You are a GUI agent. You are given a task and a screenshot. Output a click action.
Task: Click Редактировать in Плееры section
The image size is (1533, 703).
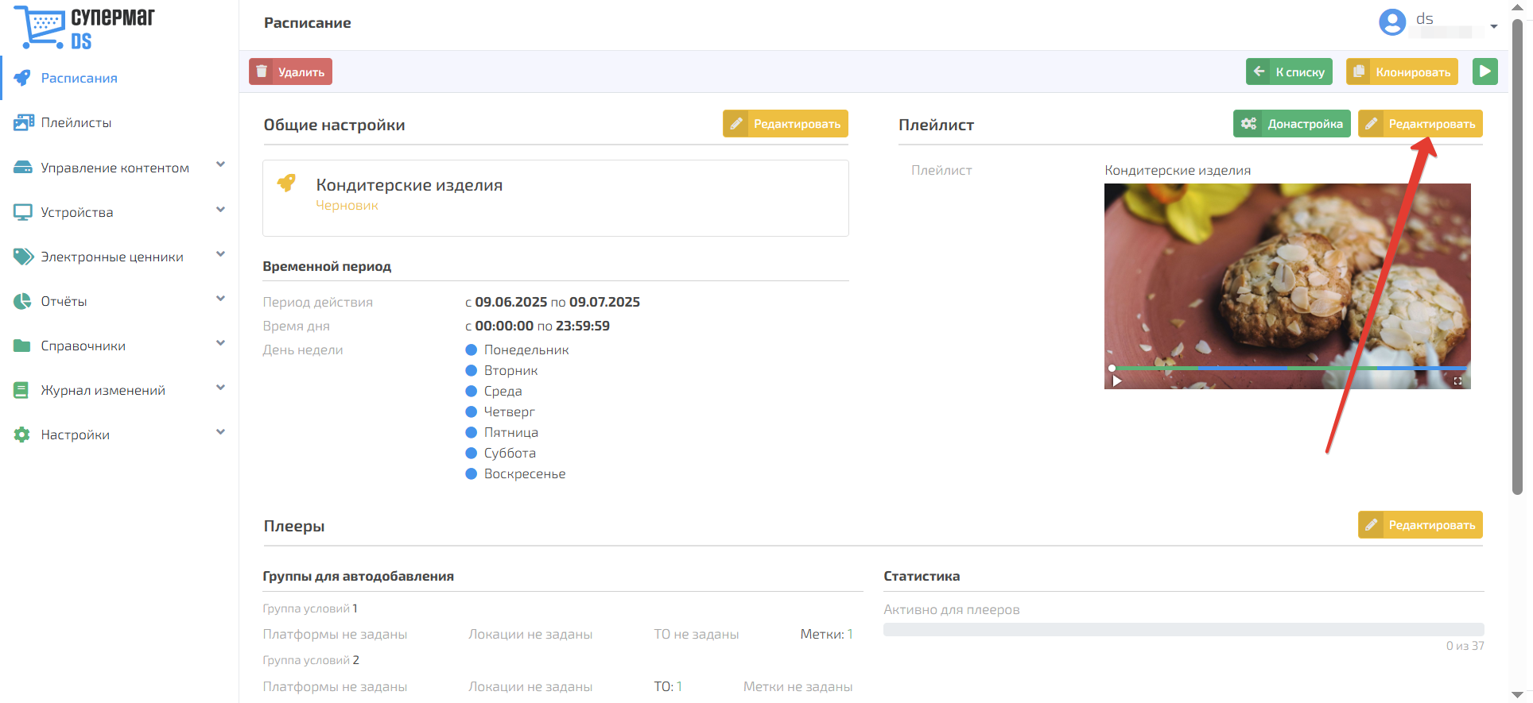pos(1420,524)
